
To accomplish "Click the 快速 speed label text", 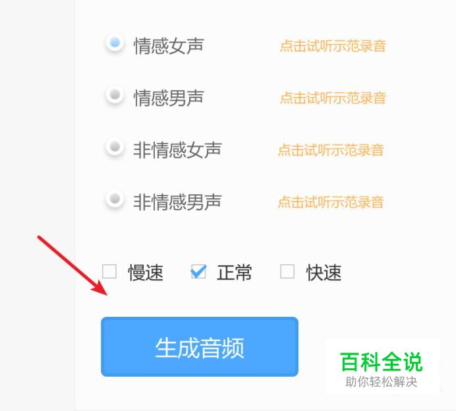I will (324, 273).
